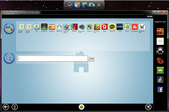This screenshot has height=112, width=169.
Task: Go back with the back arrow button
Action: (6, 107)
